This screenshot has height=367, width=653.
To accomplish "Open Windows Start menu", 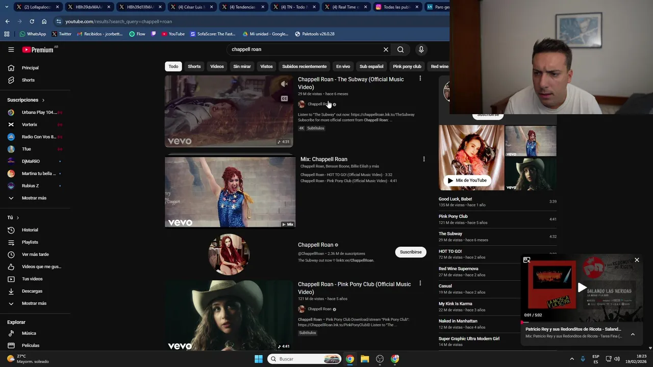I will coord(259,359).
